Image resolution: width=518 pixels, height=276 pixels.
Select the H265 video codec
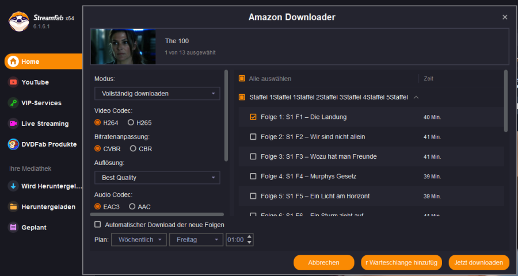pos(131,122)
